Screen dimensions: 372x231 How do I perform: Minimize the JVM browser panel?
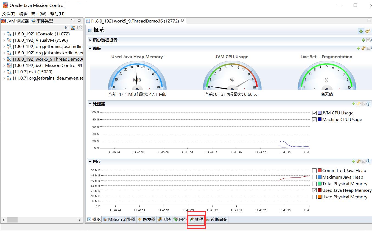pyautogui.click(x=73, y=20)
